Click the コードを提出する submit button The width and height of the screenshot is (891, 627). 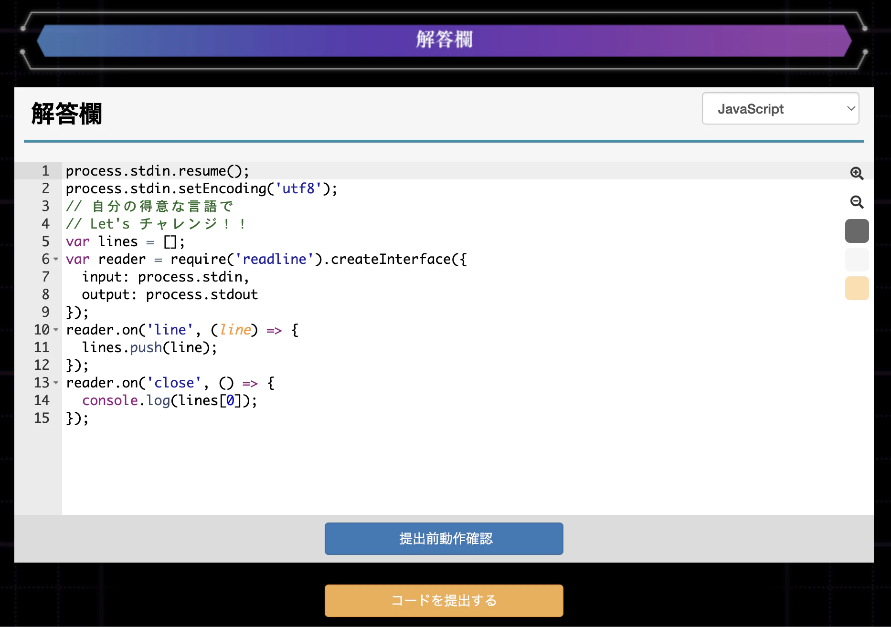444,600
